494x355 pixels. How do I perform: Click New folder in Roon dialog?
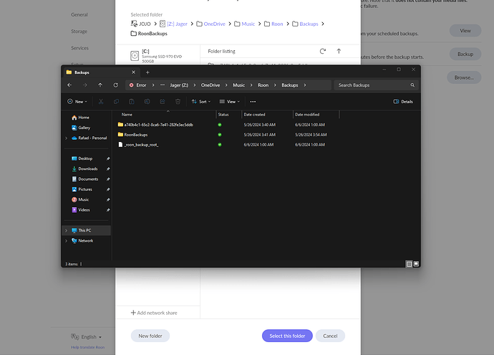(x=150, y=336)
